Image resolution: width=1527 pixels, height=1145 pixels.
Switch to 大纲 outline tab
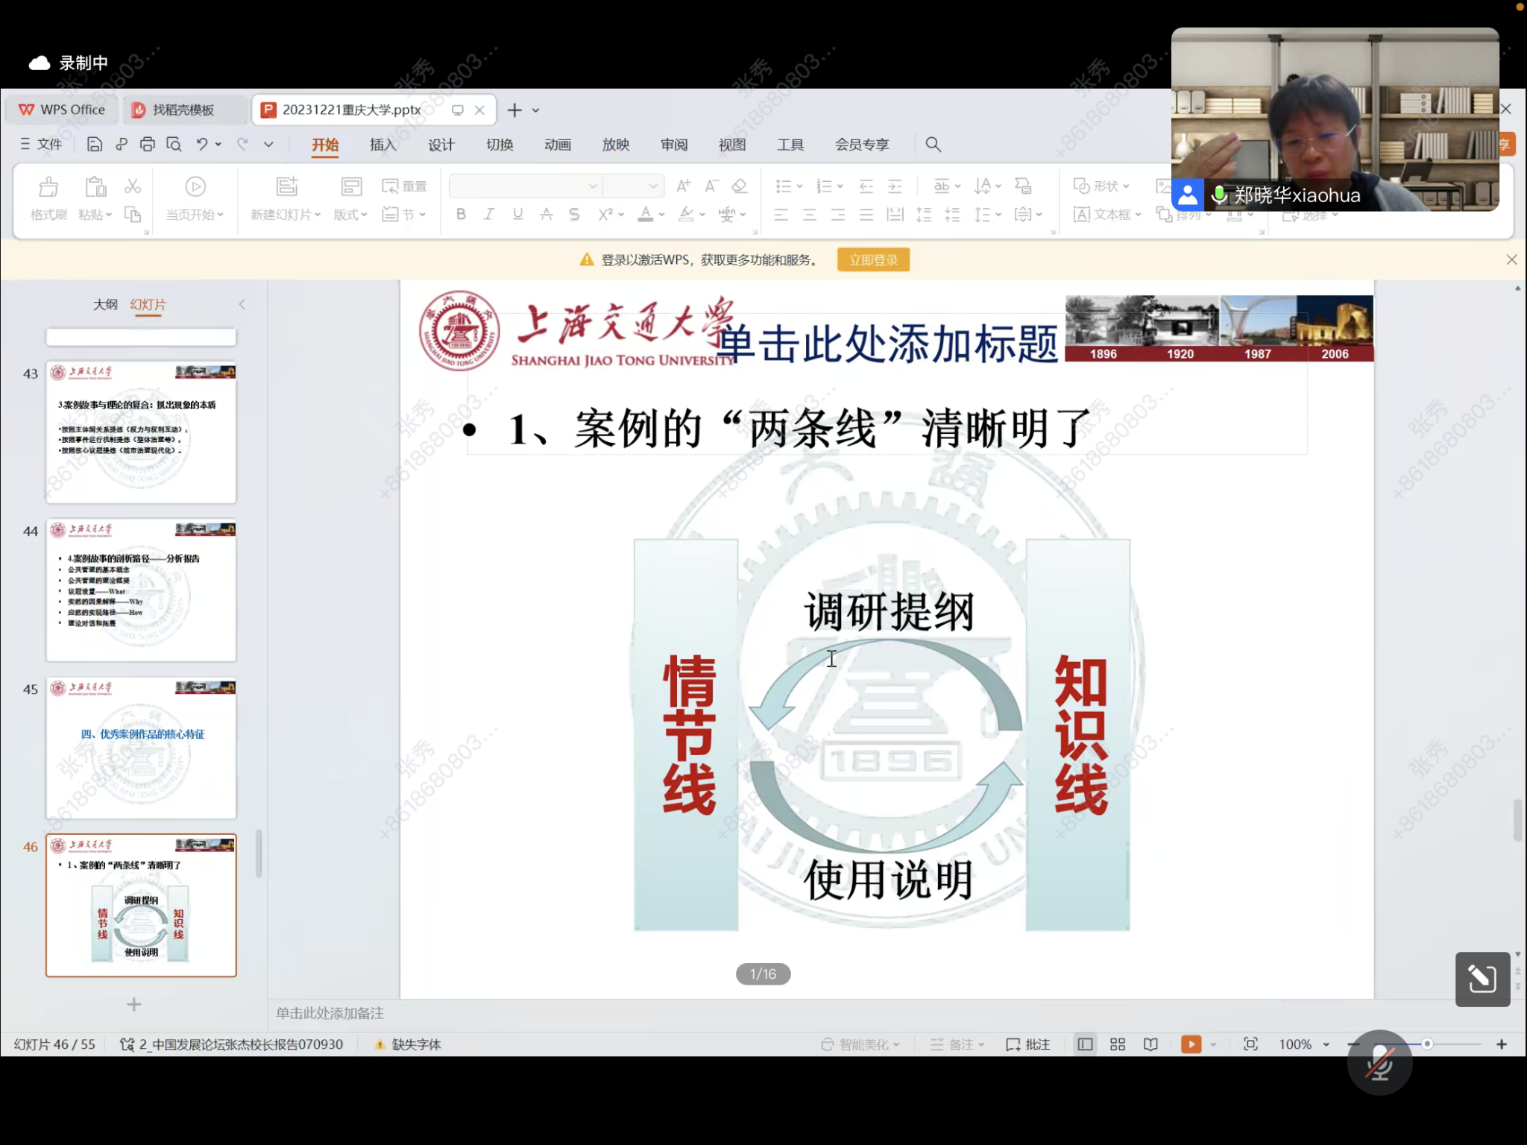pyautogui.click(x=105, y=304)
